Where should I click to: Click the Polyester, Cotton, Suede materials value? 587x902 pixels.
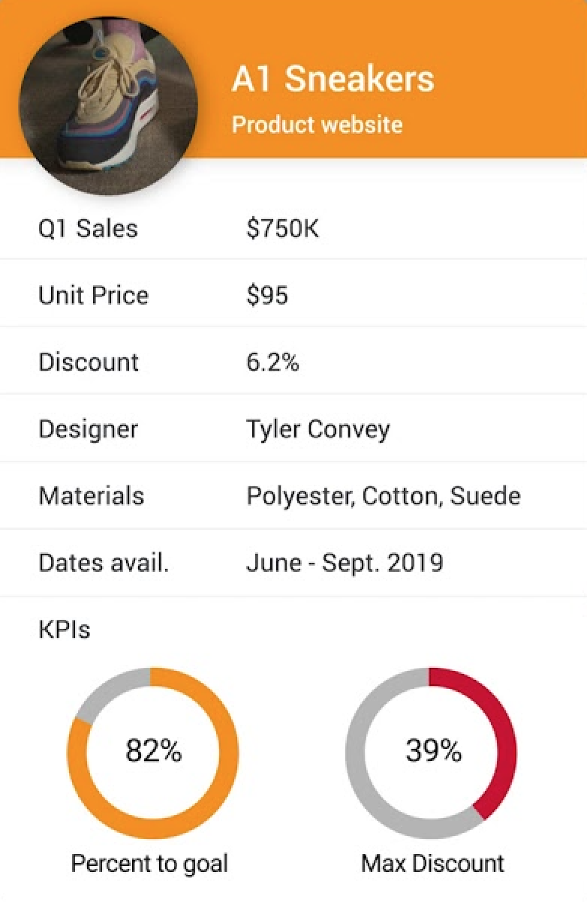383,496
